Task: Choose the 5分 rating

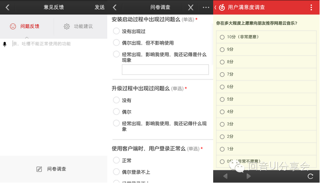Action: click(x=266, y=99)
